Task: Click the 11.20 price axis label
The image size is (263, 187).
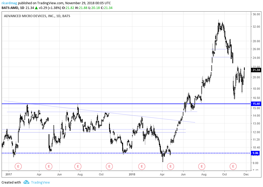Action: (256, 140)
